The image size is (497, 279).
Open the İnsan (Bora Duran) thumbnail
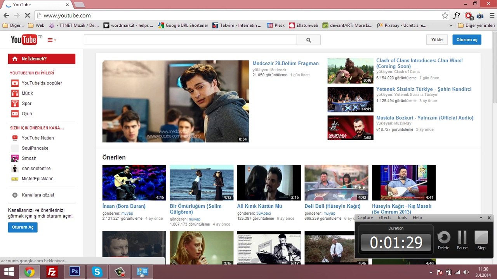(134, 183)
